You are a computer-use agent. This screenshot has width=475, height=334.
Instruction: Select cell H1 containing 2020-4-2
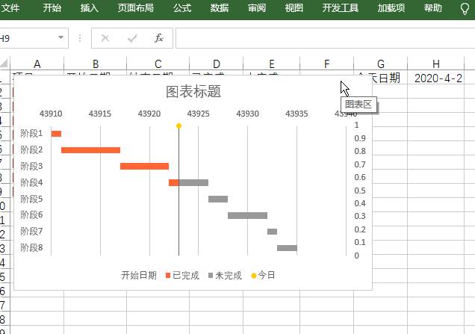point(438,78)
